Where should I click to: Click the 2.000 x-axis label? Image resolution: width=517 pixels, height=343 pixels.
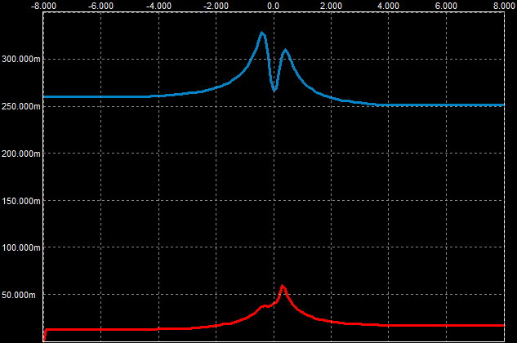331,6
